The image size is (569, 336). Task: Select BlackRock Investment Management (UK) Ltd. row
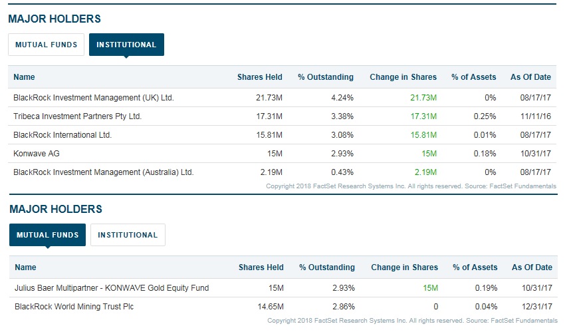(x=93, y=98)
